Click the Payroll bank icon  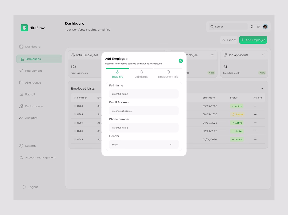coord(21,94)
